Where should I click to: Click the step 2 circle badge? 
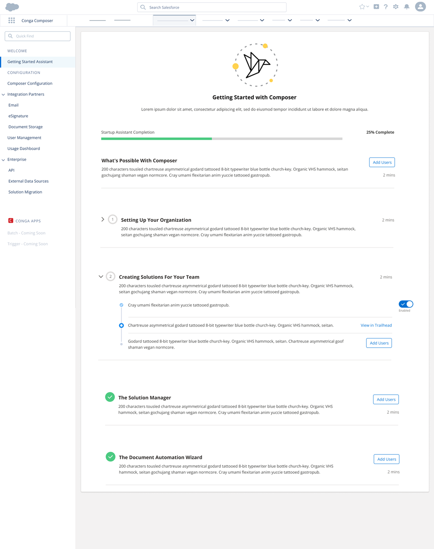(111, 276)
